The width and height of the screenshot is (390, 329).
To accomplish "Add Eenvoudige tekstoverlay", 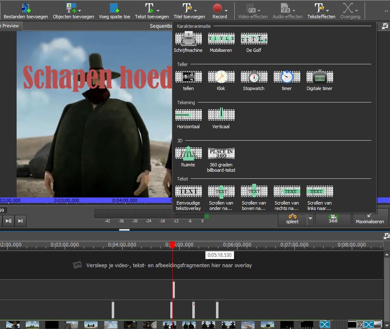I will [x=188, y=198].
